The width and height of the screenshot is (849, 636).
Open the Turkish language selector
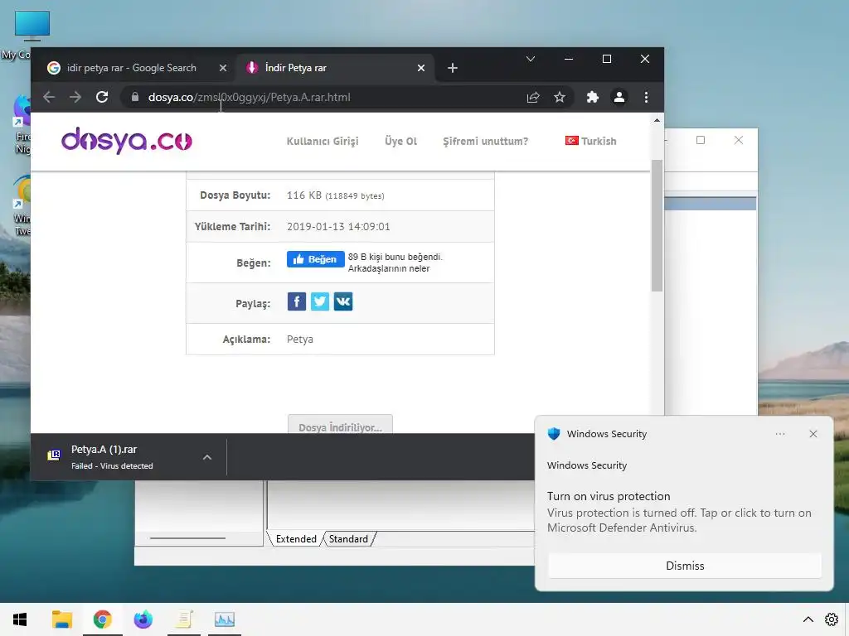tap(590, 141)
